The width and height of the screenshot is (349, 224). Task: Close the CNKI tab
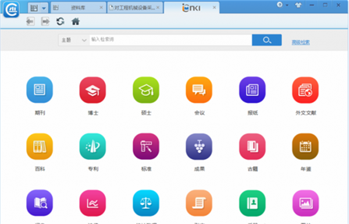pyautogui.click(x=214, y=8)
